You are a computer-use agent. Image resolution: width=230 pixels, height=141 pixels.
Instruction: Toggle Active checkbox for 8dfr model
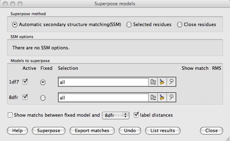[x=25, y=97]
